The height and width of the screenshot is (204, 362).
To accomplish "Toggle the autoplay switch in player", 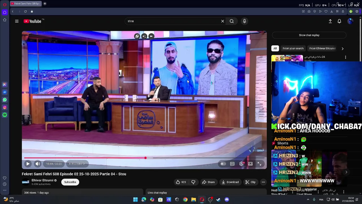I will click(223, 164).
